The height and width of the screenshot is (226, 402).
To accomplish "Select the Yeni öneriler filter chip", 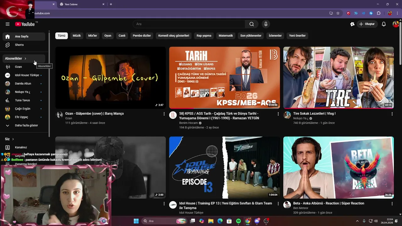I will (x=297, y=36).
